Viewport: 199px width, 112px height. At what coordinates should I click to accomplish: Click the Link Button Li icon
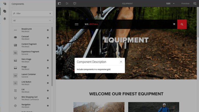coord(15,83)
